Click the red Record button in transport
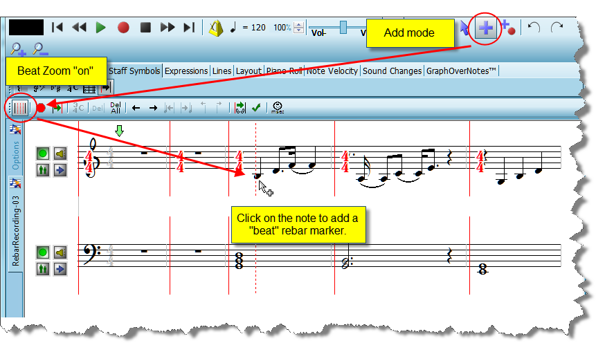This screenshot has height=343, width=596. 123,28
